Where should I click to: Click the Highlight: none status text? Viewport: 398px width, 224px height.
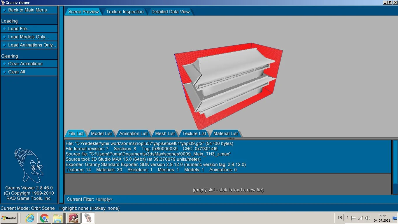89,208
